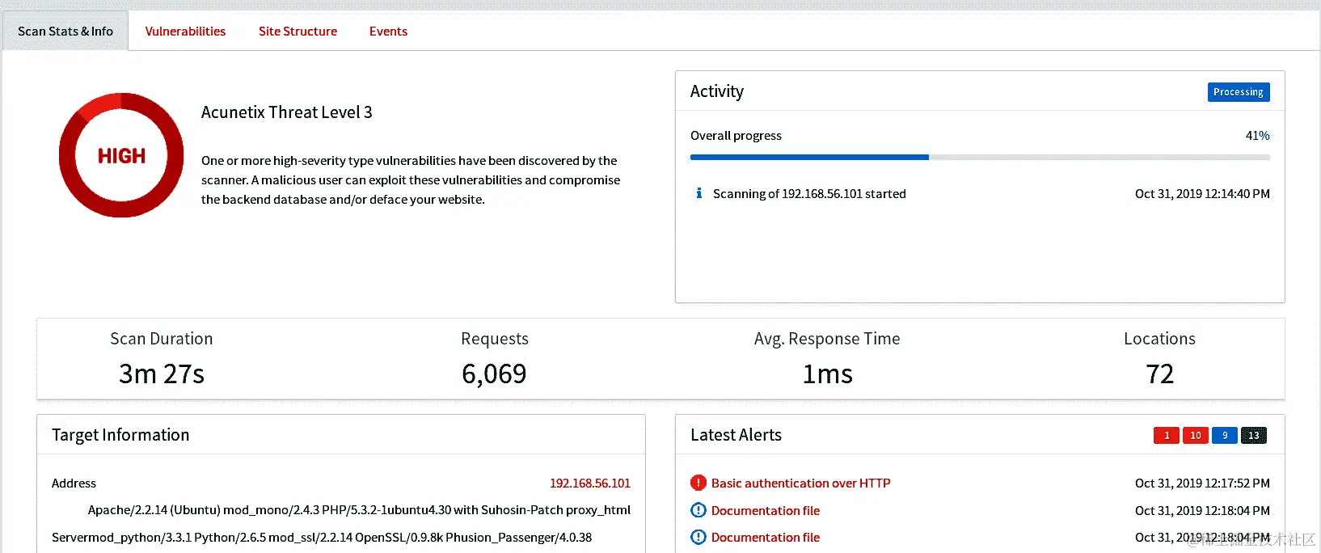Select the black badge showing 13 alerts
This screenshot has width=1321, height=553.
point(1254,435)
